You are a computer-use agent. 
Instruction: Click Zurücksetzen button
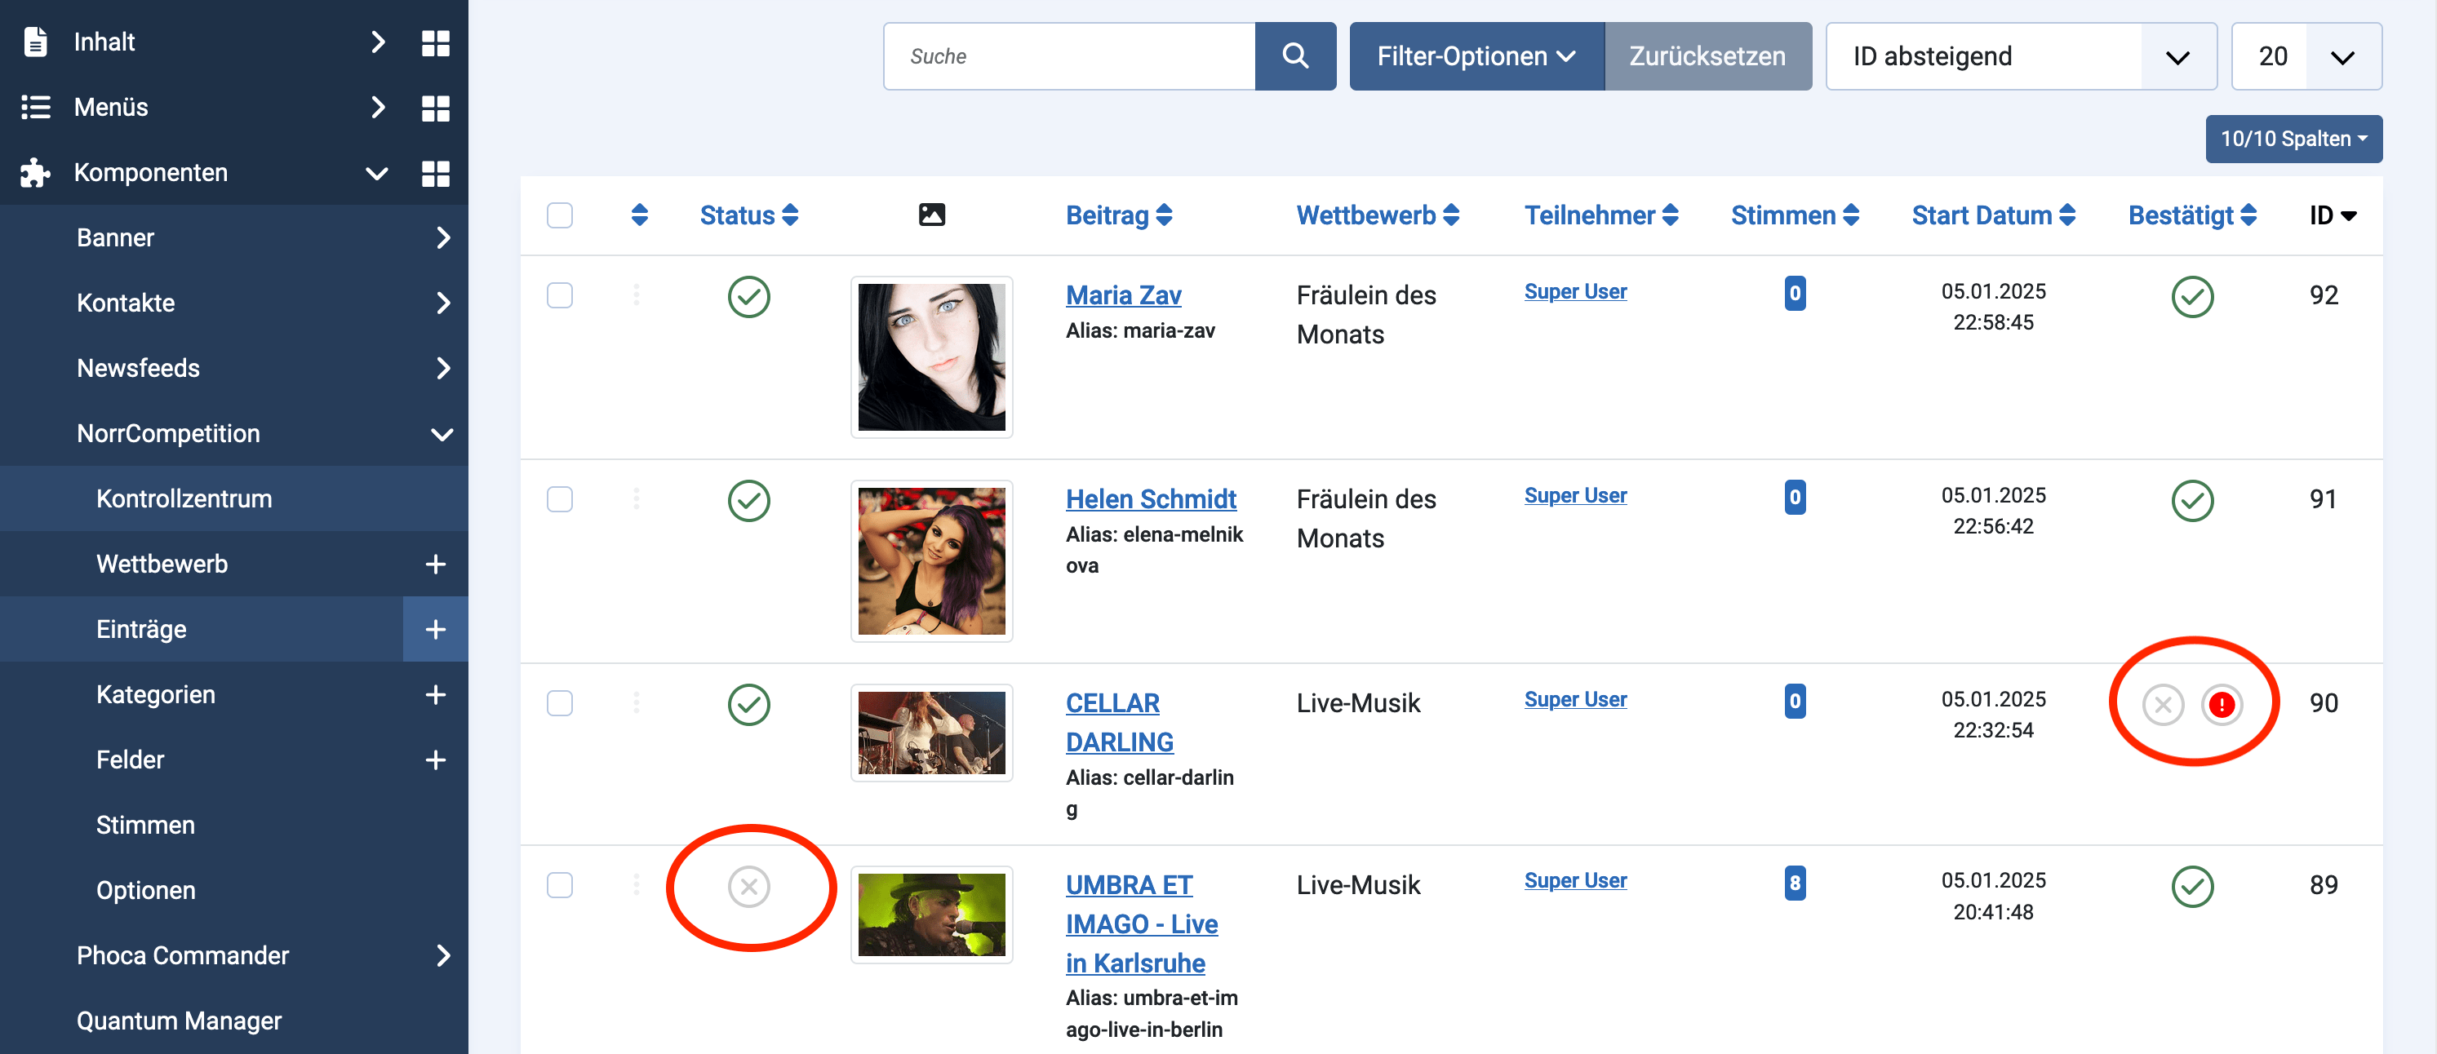tap(1707, 57)
